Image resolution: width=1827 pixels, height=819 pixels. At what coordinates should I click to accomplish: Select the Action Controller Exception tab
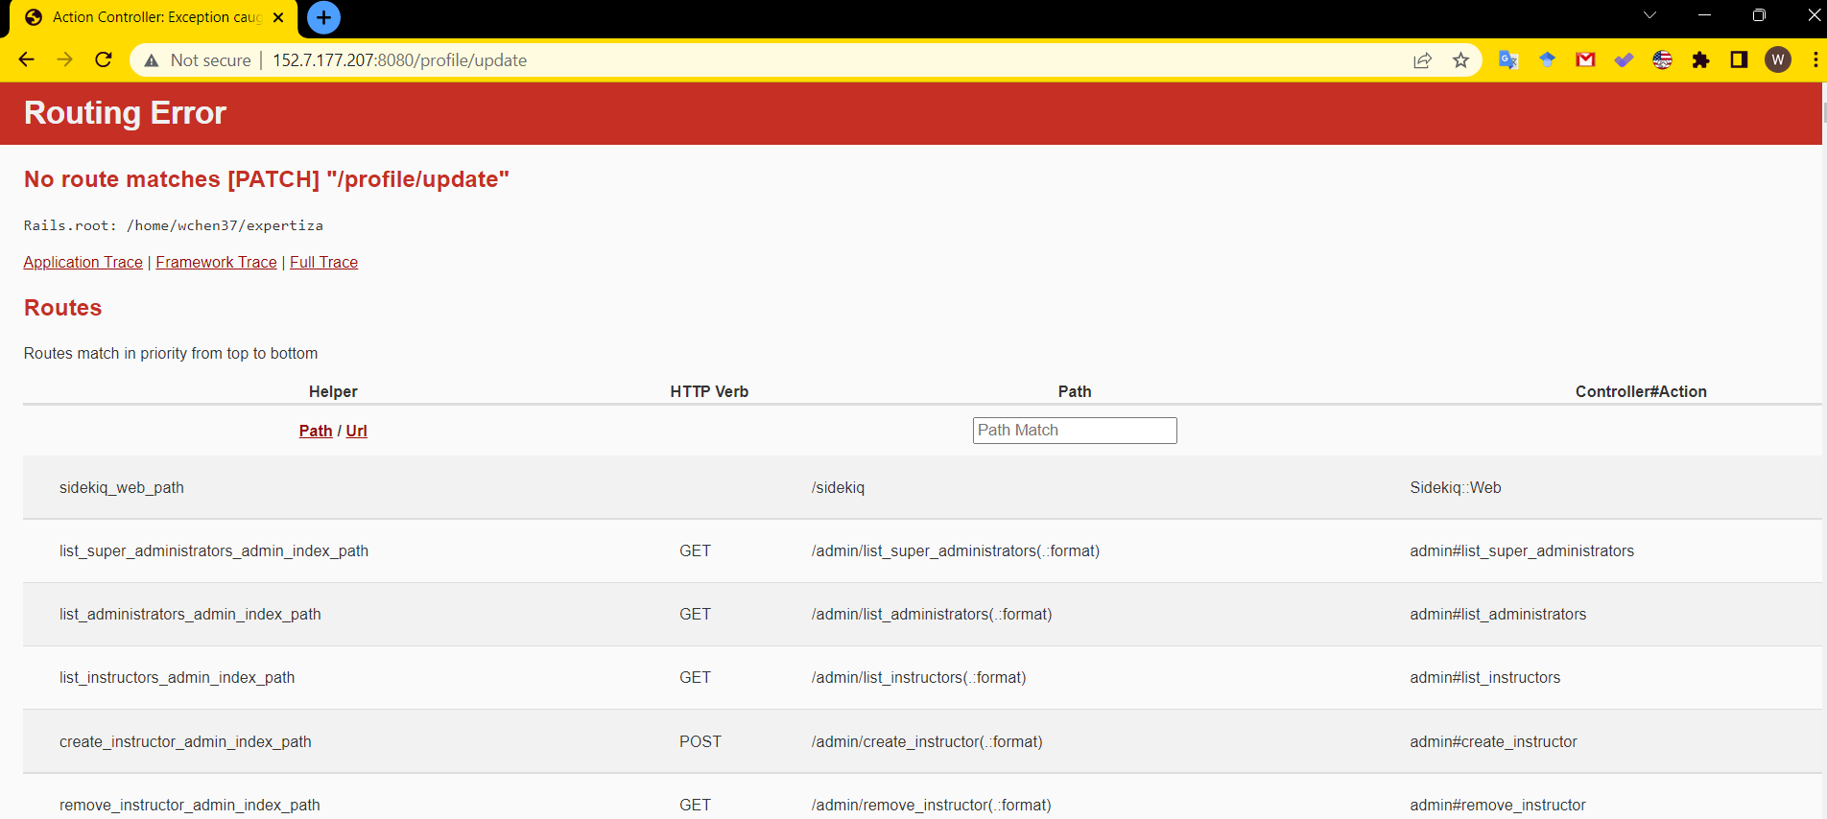pos(154,17)
